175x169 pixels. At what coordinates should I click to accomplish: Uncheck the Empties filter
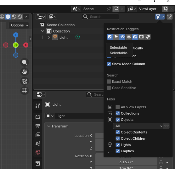click(x=118, y=151)
